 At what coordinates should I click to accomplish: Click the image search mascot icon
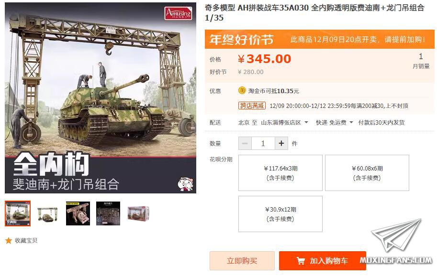(186, 184)
